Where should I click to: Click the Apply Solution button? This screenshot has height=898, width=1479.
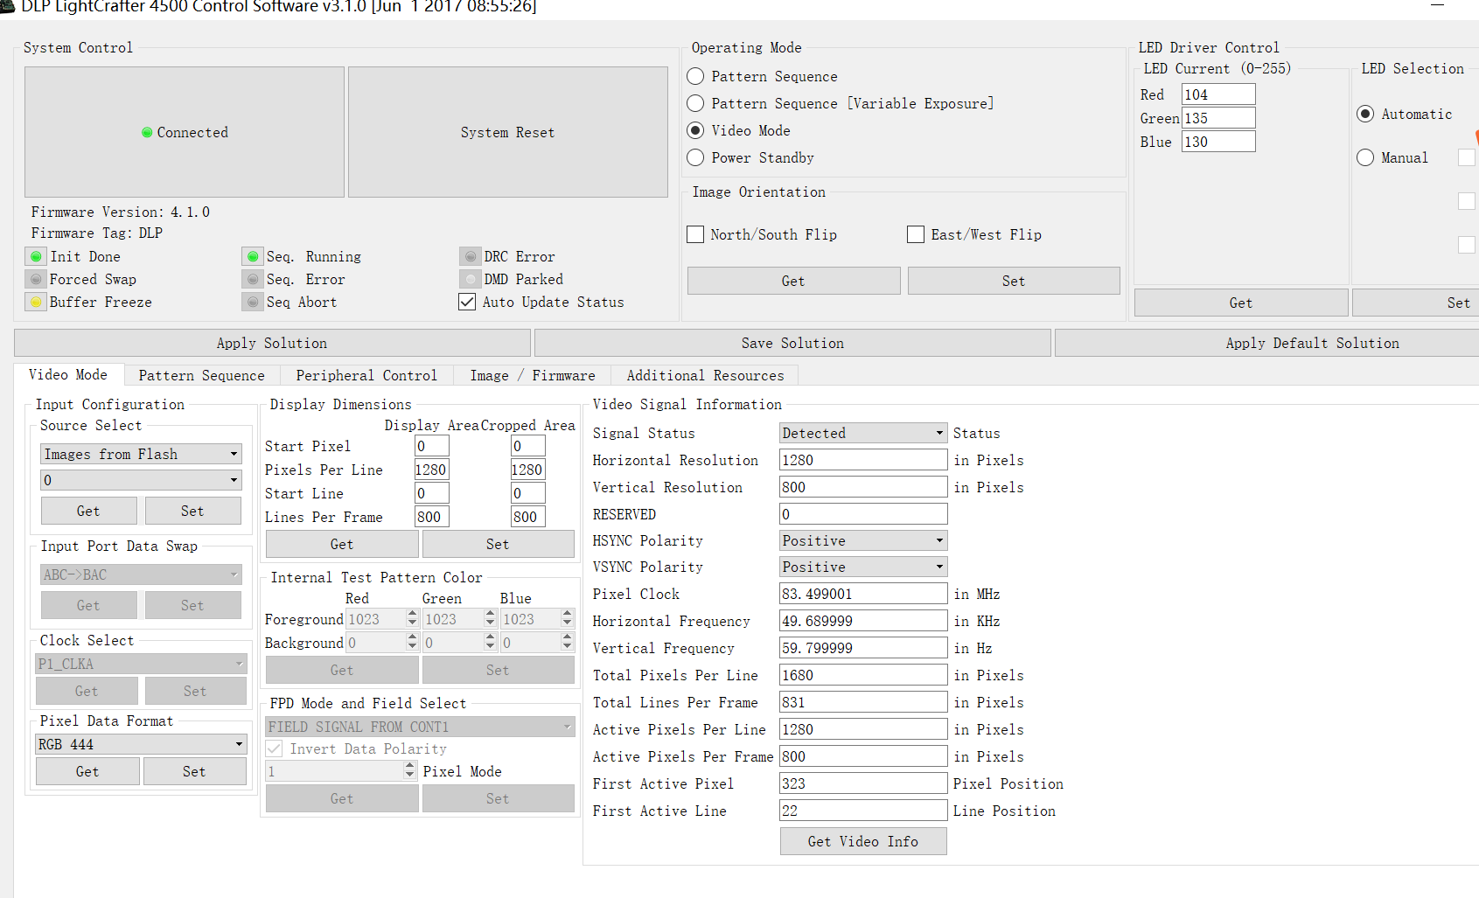(x=272, y=343)
